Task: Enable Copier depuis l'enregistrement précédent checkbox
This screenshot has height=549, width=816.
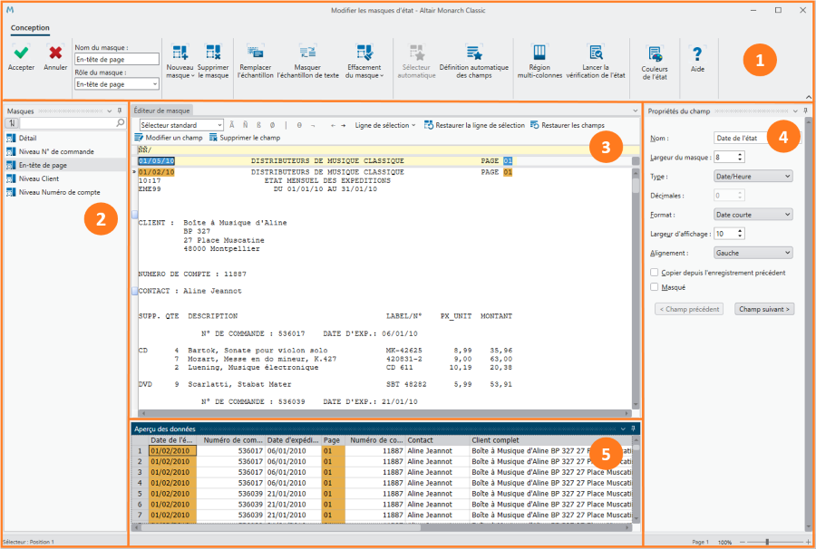Action: (655, 272)
